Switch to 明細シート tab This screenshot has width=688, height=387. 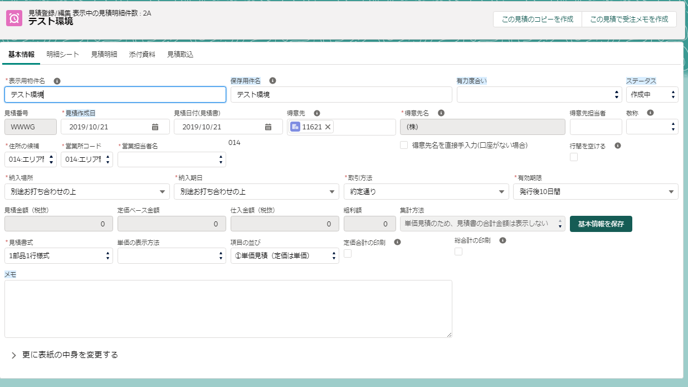click(63, 55)
